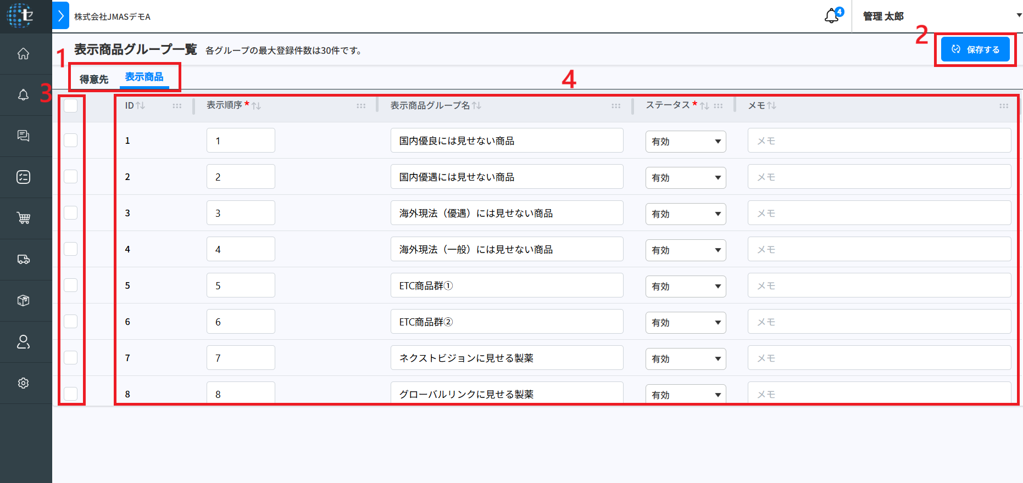Image resolution: width=1023 pixels, height=483 pixels.
Task: Click the メモ field for row ID 2
Action: [x=879, y=177]
